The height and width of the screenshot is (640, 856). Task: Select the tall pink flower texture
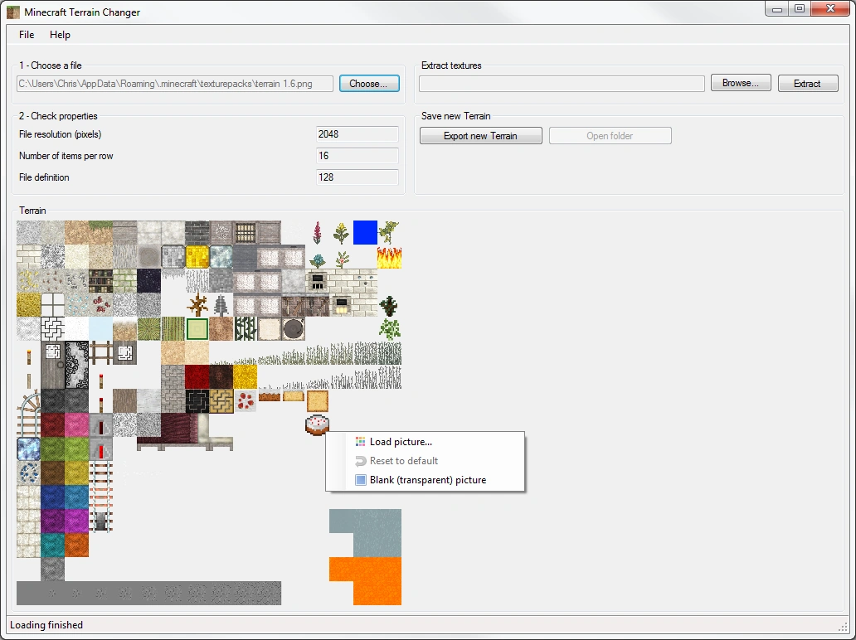pos(317,232)
